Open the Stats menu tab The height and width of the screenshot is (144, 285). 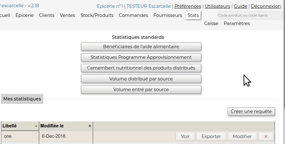tap(193, 15)
